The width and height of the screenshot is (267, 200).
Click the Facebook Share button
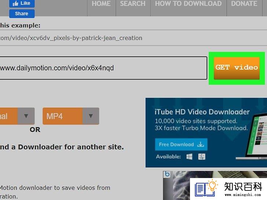click(x=22, y=14)
